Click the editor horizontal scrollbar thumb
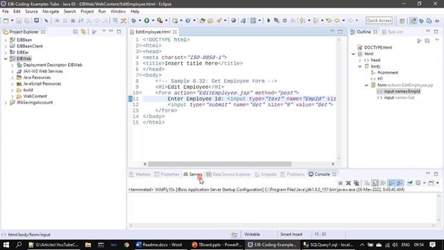 coord(220,164)
